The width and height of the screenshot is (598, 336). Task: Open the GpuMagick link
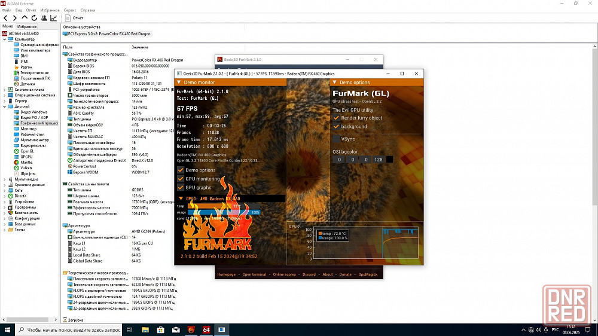pos(368,274)
